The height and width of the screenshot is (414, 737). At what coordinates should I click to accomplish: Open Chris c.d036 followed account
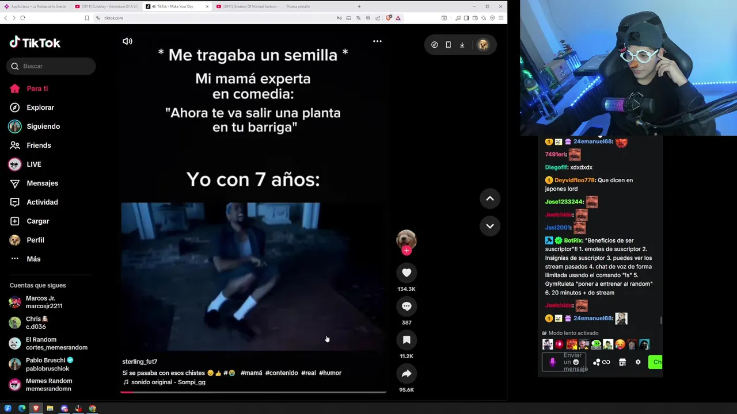pyautogui.click(x=29, y=323)
